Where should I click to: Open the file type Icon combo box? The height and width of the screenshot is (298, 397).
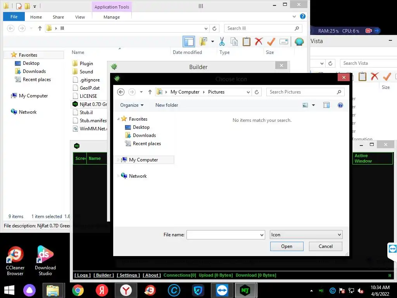pos(306,235)
